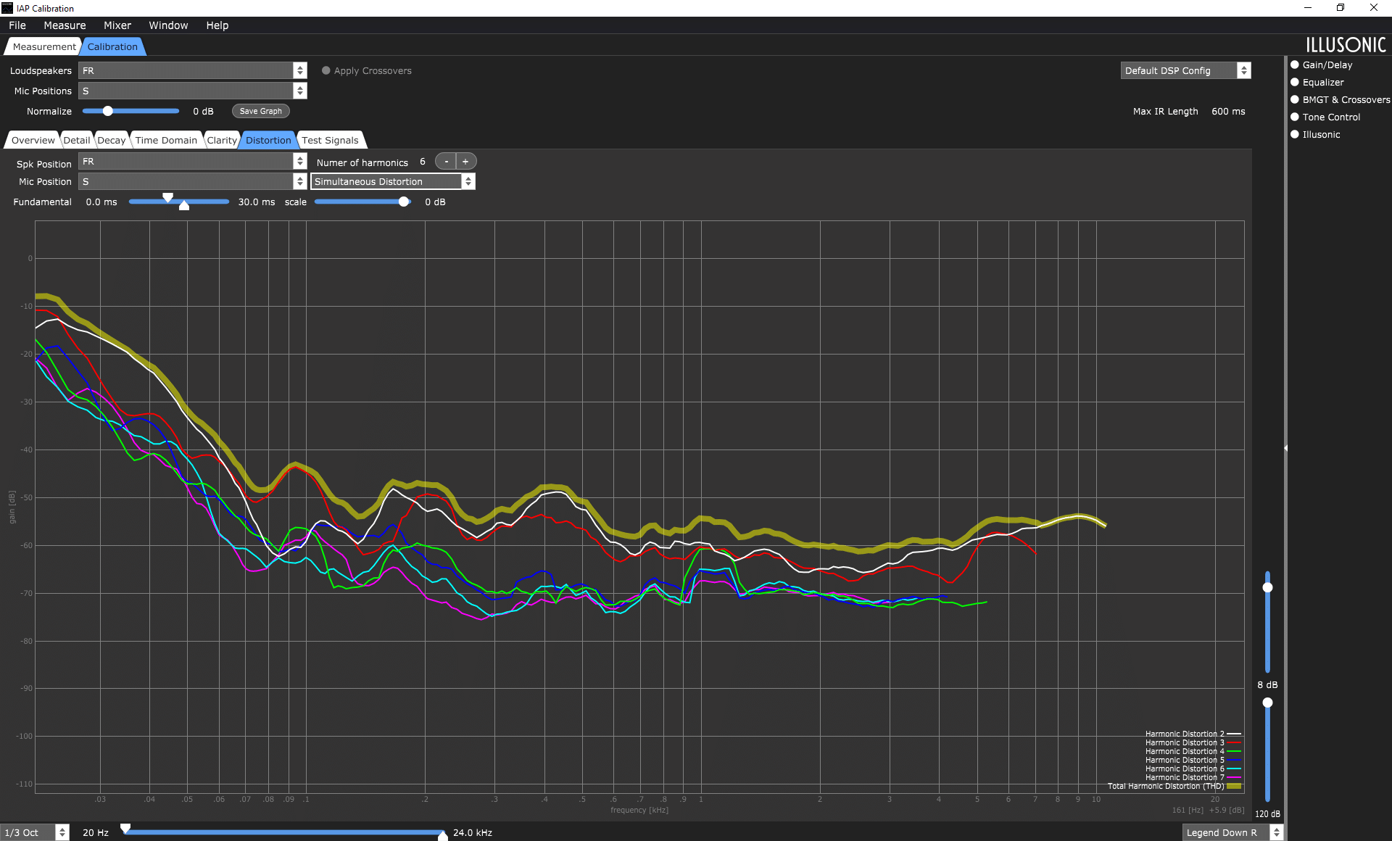Click the 24.0 kHz frequency range marker
Image resolution: width=1392 pixels, height=841 pixels.
pos(442,835)
